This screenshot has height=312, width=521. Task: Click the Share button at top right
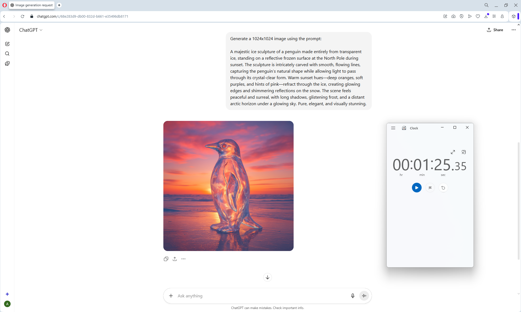point(495,30)
